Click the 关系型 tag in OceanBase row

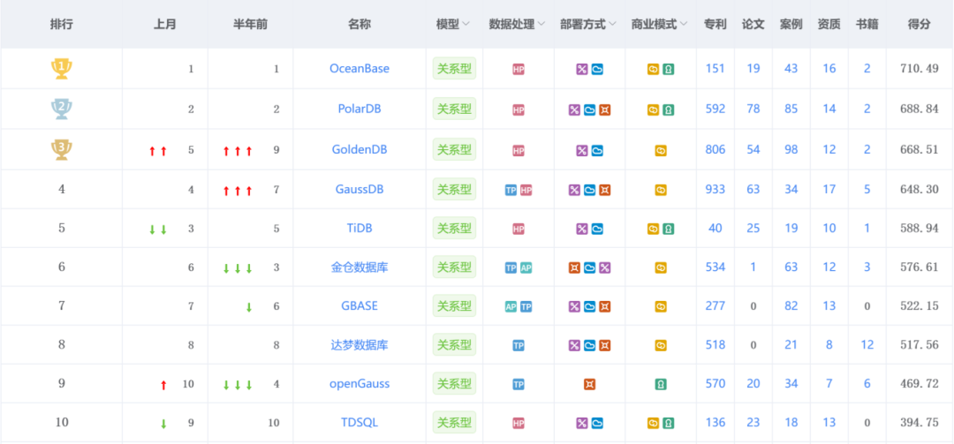[454, 69]
